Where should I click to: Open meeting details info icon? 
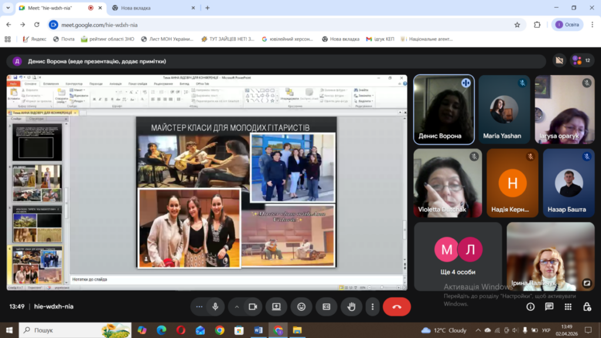(x=531, y=306)
